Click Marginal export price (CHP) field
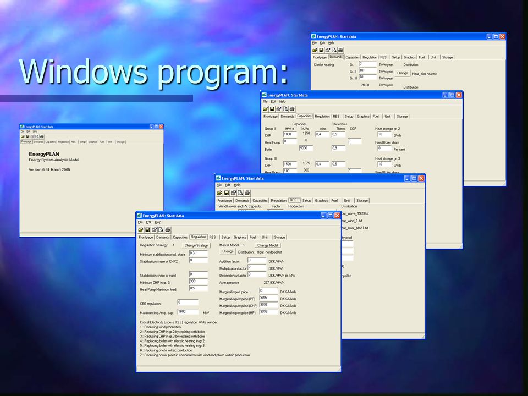The height and width of the screenshot is (396, 528). point(268,305)
